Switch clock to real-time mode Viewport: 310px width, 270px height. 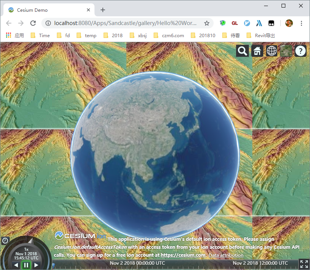point(5,240)
